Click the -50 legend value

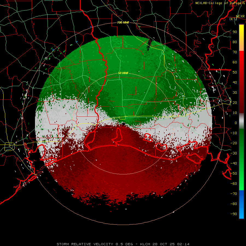[x=234, y=174]
